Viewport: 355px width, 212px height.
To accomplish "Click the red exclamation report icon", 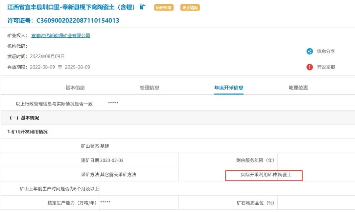I will click(310, 67).
